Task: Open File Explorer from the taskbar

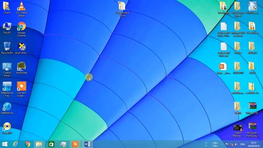Action: tap(39, 144)
